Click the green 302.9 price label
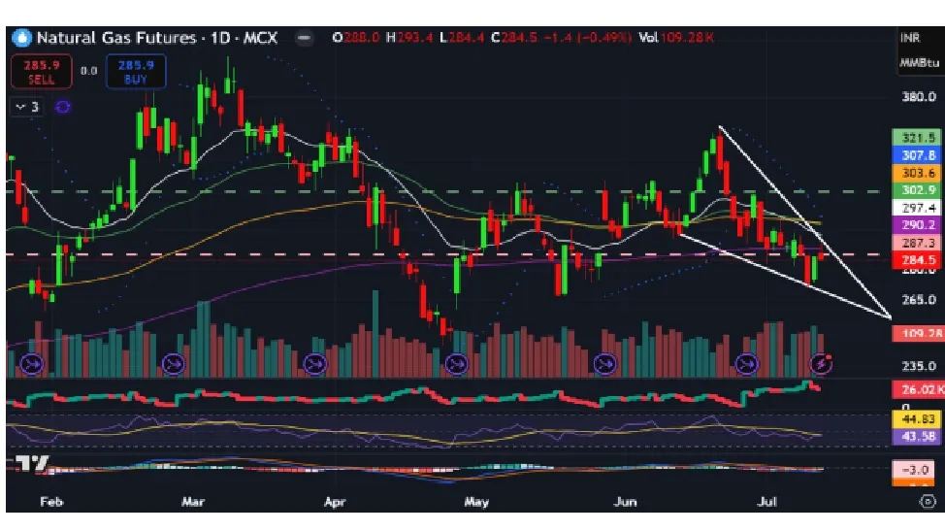 (x=916, y=190)
